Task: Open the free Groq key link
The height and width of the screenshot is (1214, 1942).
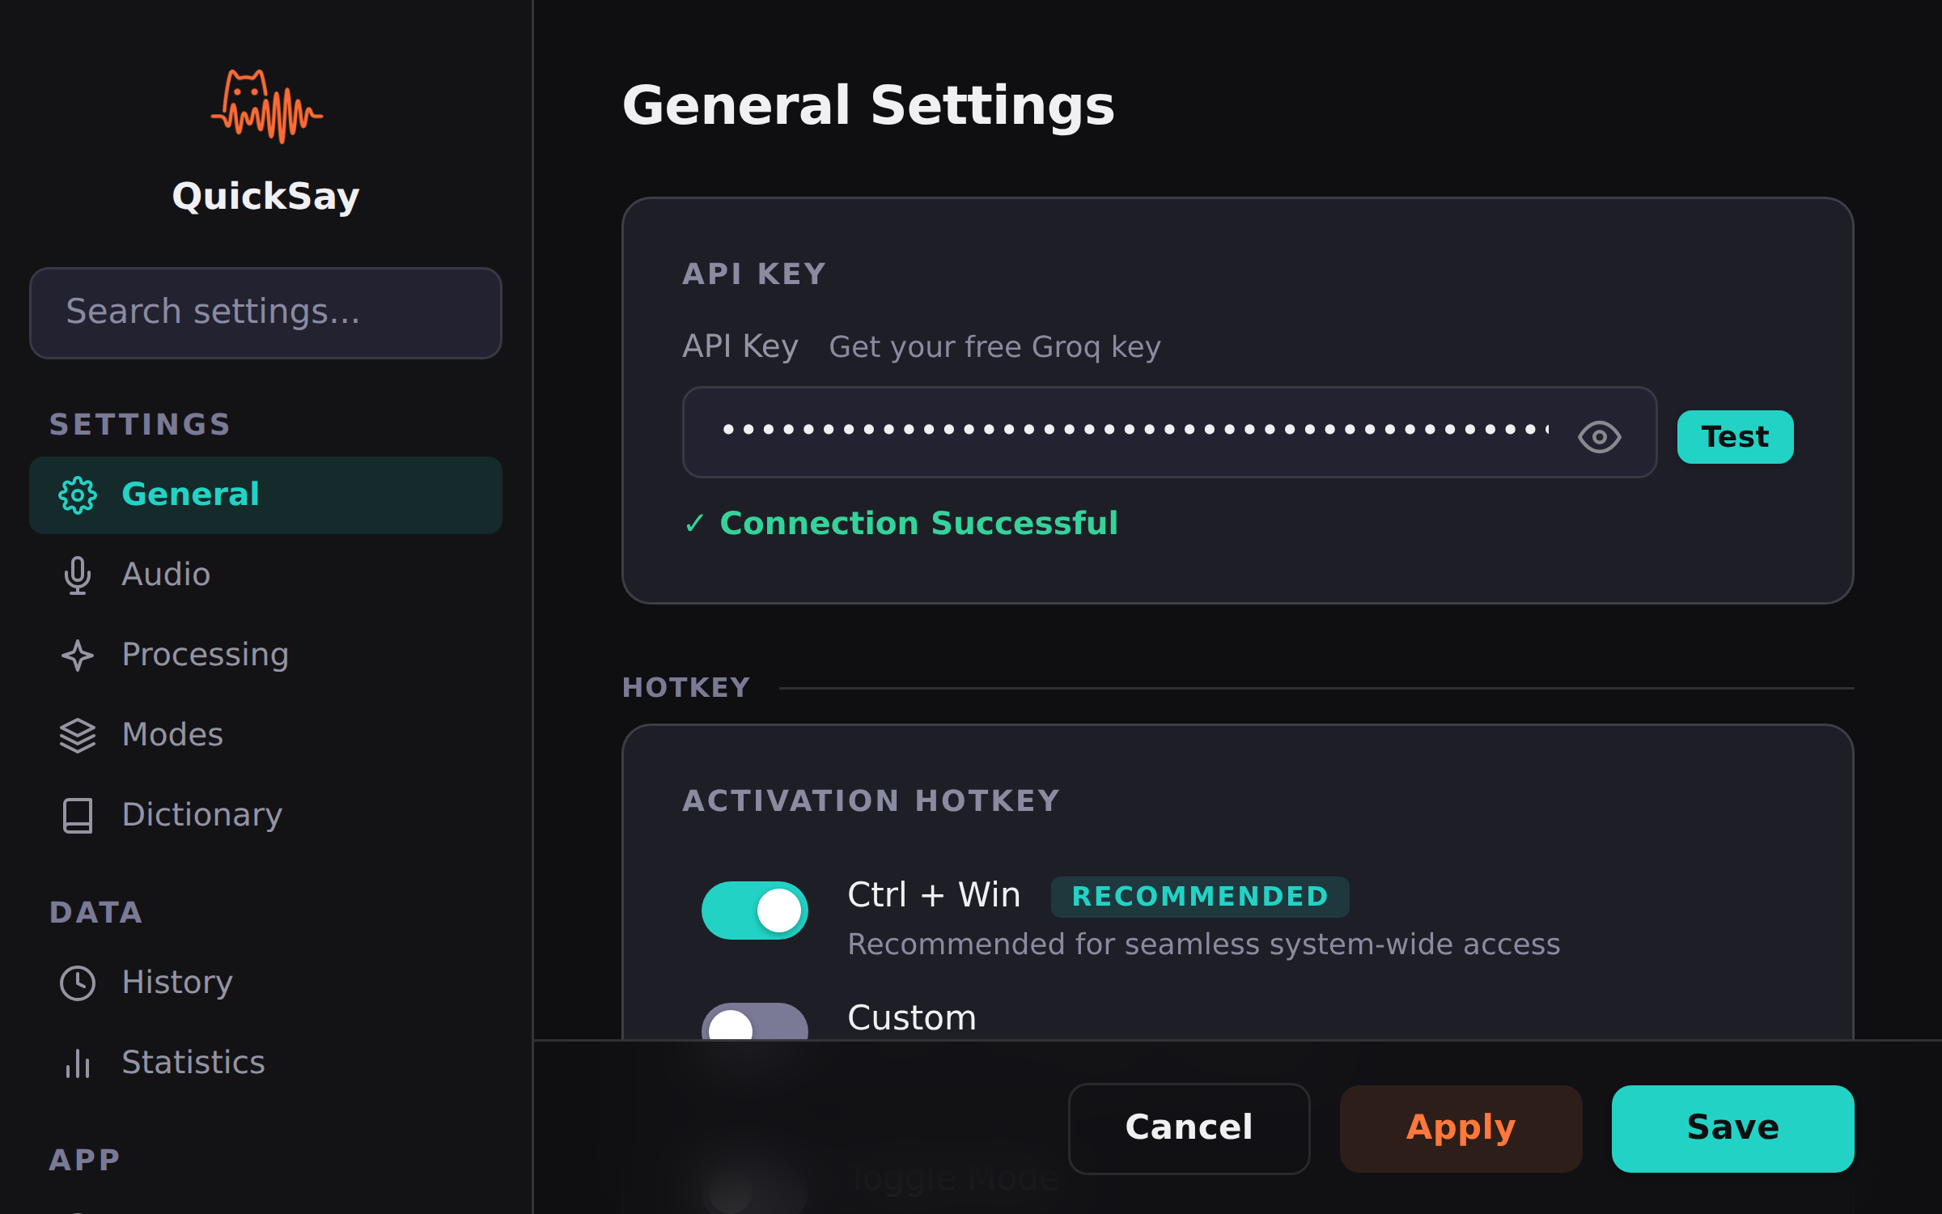Action: (x=994, y=346)
